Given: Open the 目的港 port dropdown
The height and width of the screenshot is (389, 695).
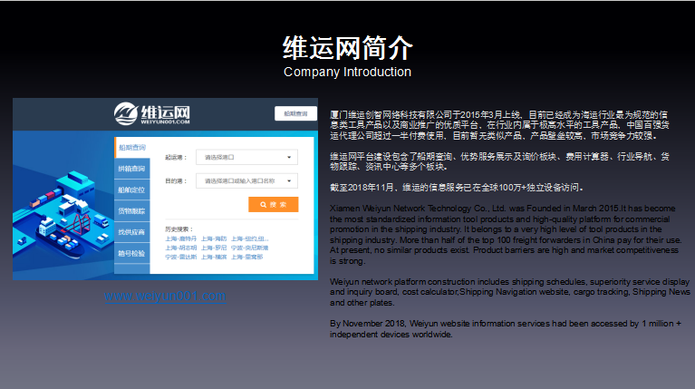Looking at the screenshot, I should tap(246, 180).
